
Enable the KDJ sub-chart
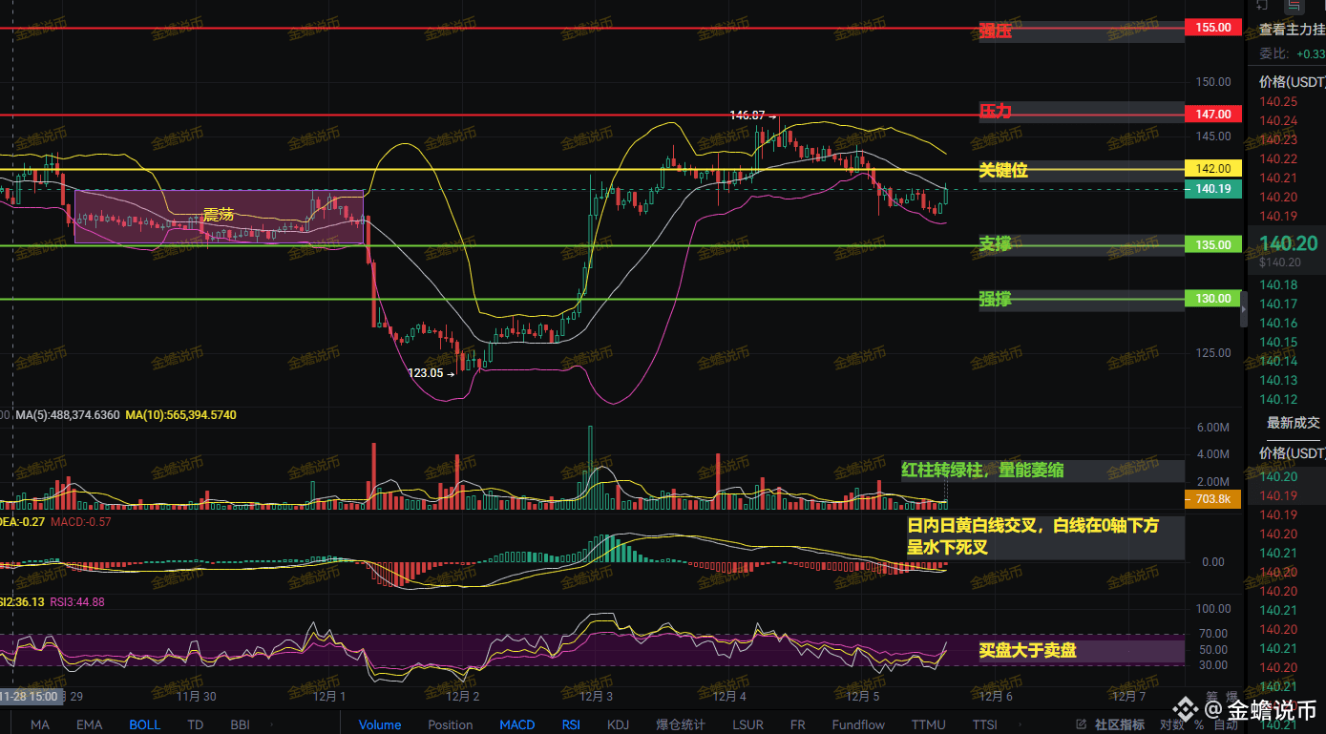619,724
